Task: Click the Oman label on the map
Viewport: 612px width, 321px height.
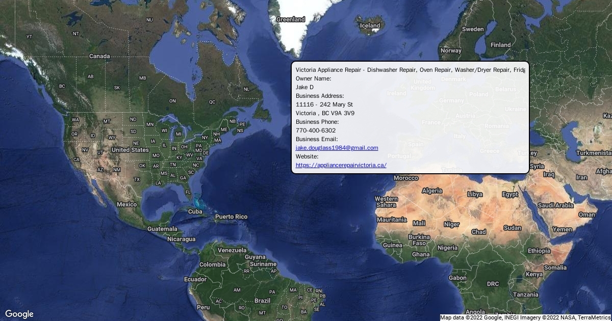Action: pos(586,215)
